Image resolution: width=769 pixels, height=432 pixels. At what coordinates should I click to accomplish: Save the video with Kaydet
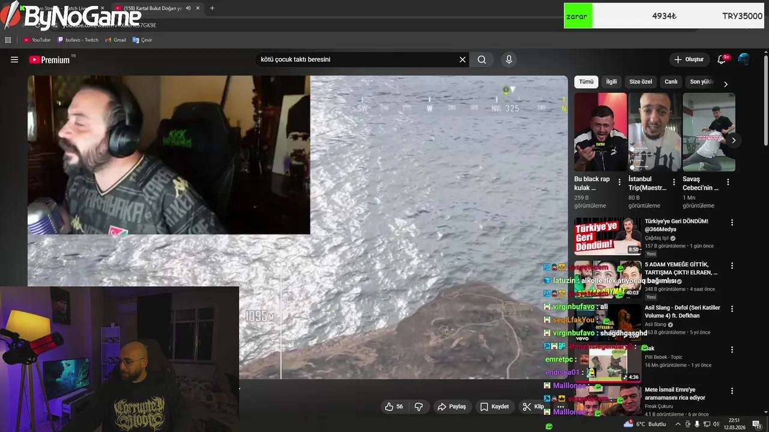pos(494,407)
